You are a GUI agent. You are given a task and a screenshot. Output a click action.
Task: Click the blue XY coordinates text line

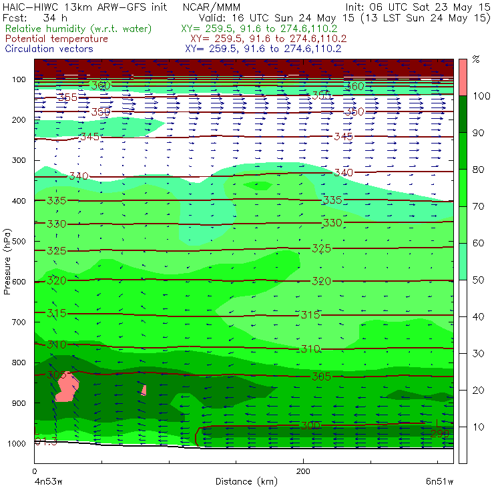263,49
